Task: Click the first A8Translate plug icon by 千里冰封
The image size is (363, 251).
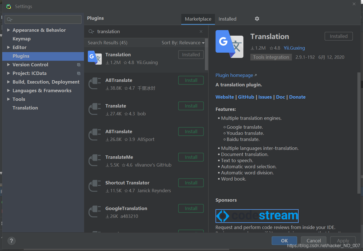Action: (95, 83)
